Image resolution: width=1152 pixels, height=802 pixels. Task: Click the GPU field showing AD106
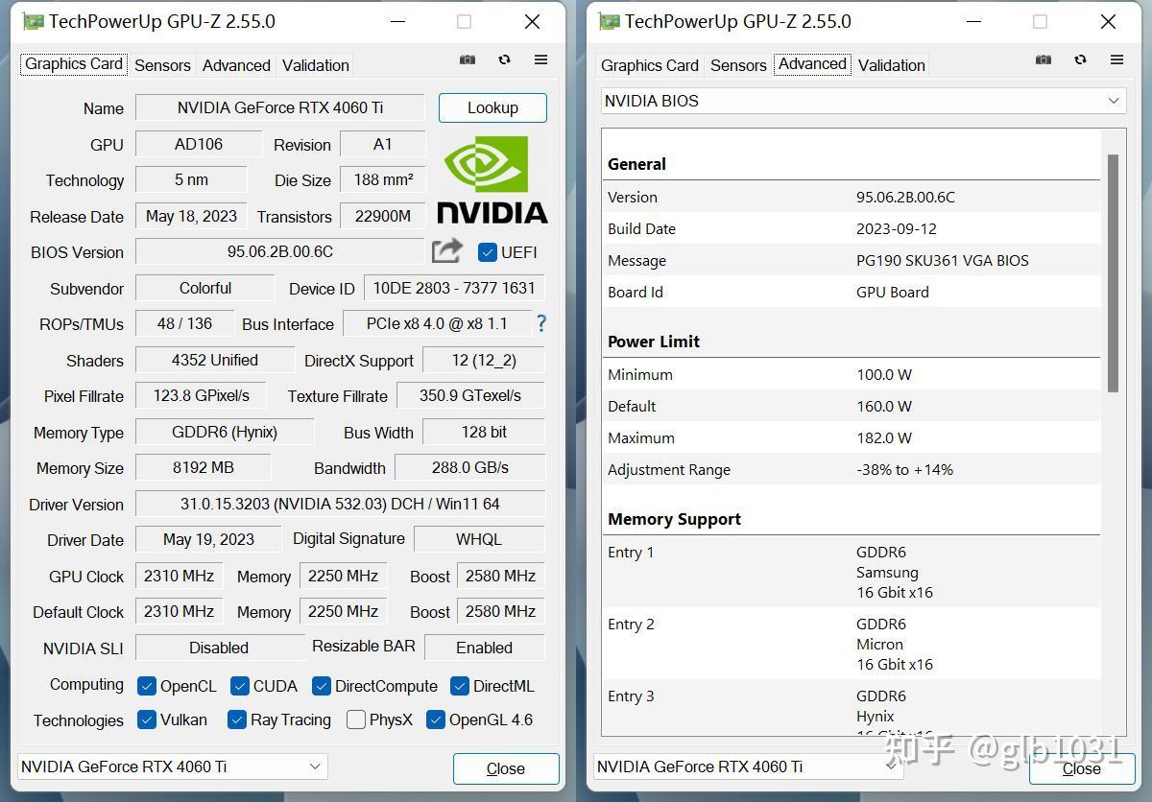(x=199, y=144)
